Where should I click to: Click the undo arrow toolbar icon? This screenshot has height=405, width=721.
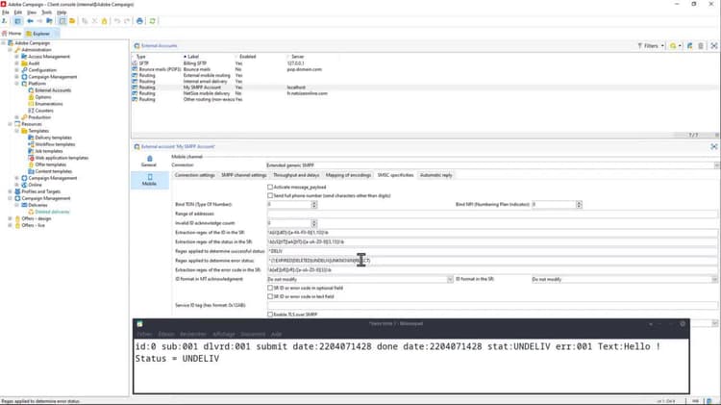point(117,21)
